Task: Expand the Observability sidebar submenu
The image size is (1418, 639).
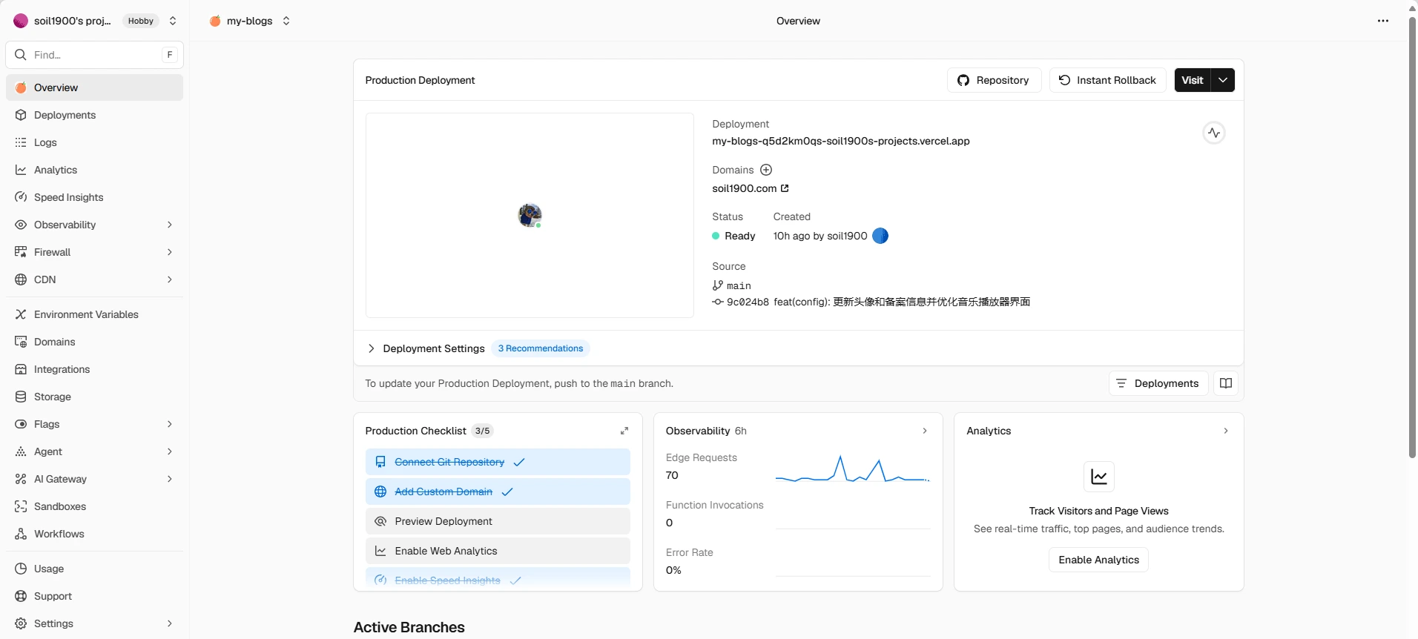Action: pyautogui.click(x=170, y=225)
